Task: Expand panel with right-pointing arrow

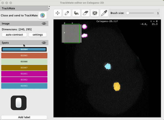Action: 49,9
